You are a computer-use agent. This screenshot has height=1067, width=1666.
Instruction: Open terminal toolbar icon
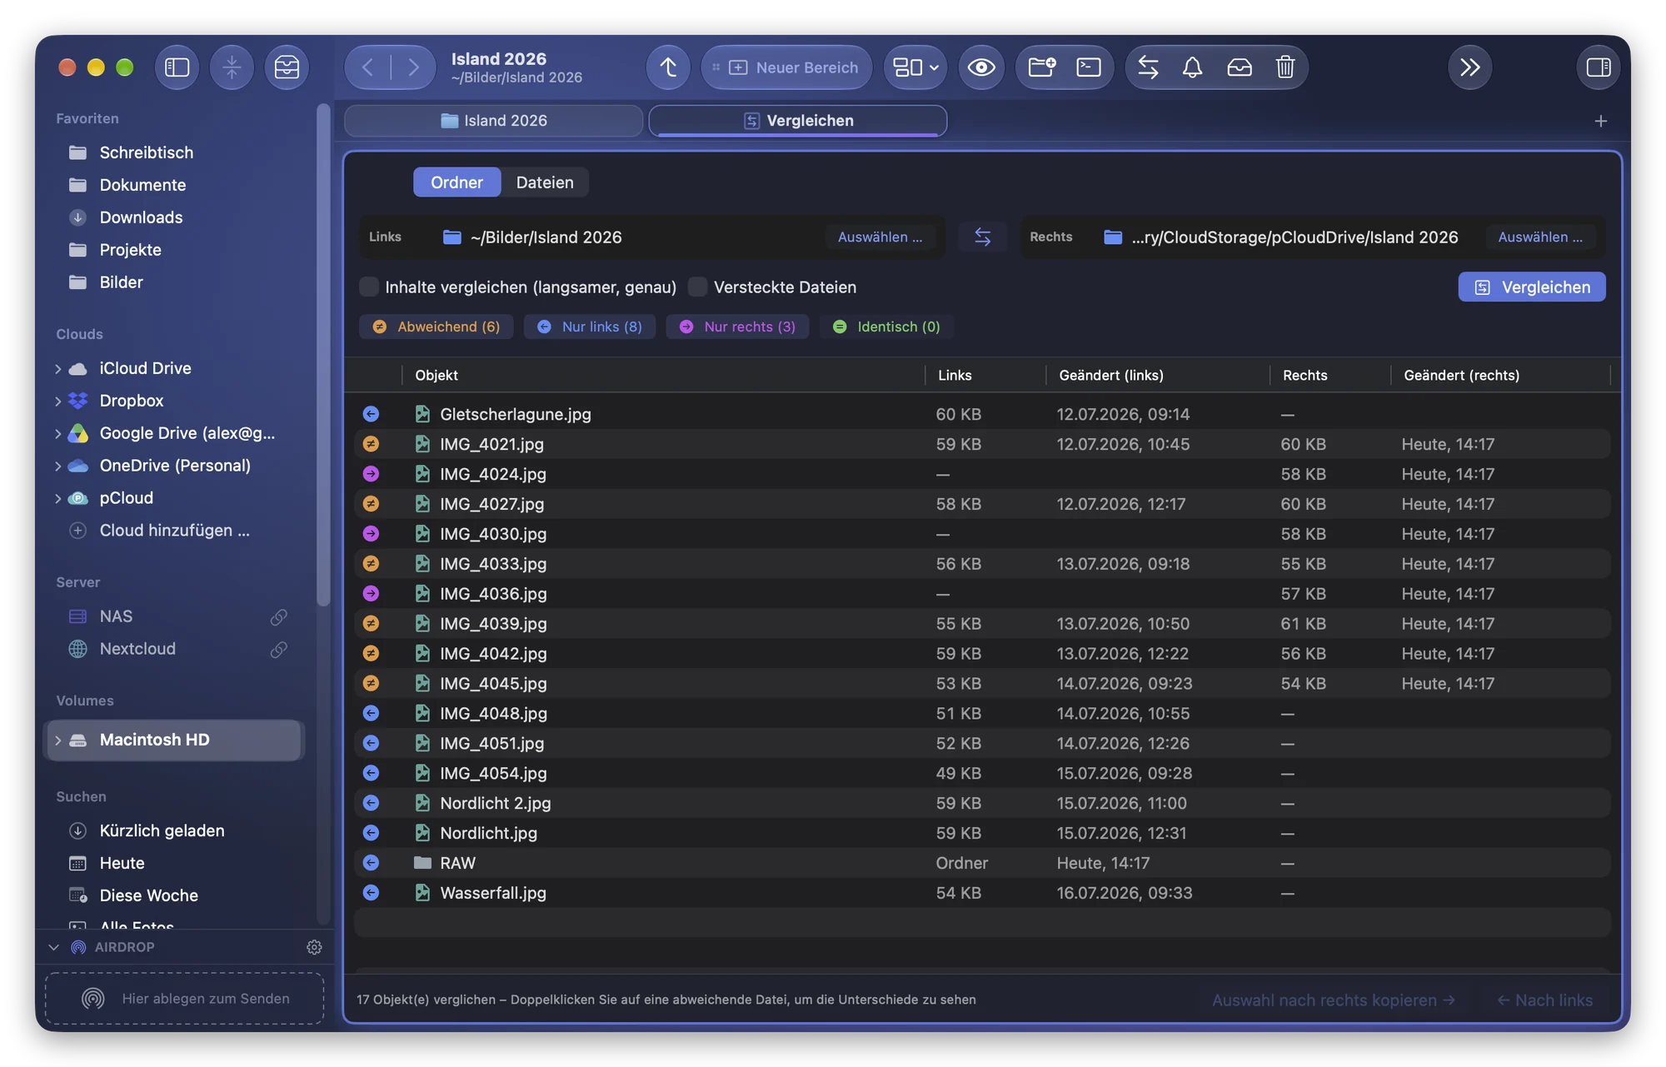click(1089, 67)
